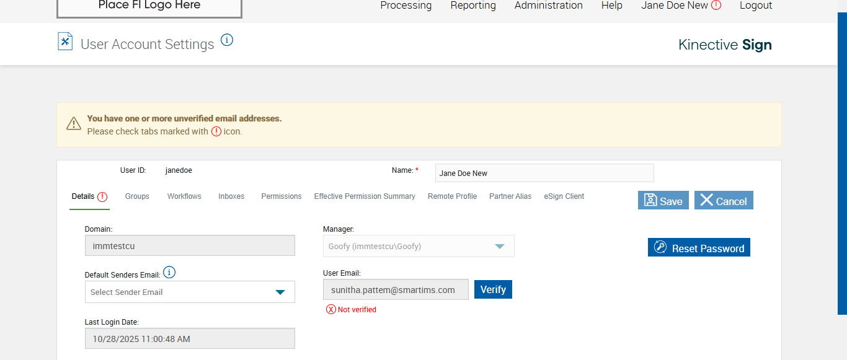Click alert icon next to Jane Doe New
This screenshot has width=847, height=360.
(716, 6)
